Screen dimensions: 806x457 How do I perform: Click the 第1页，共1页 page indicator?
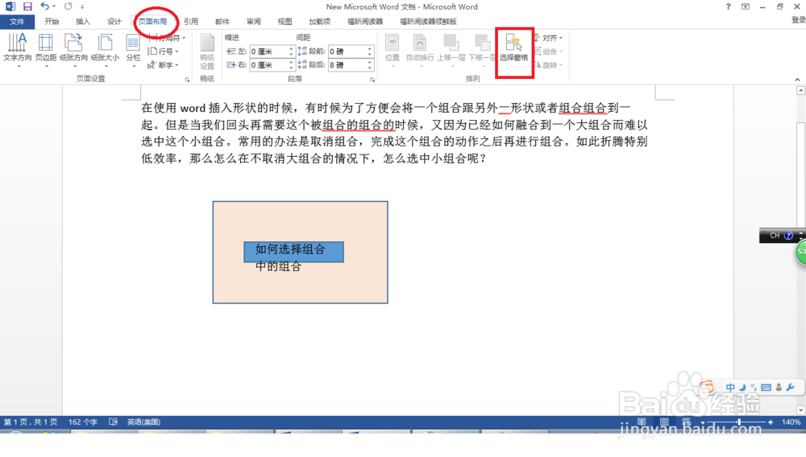click(31, 422)
